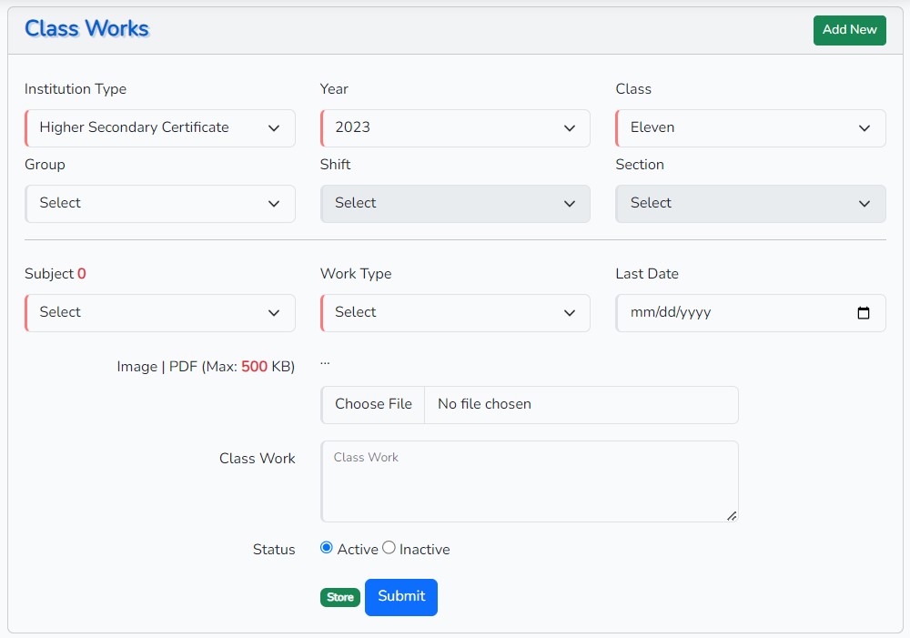Expand the Subject dropdown
The width and height of the screenshot is (910, 638).
[x=160, y=313]
